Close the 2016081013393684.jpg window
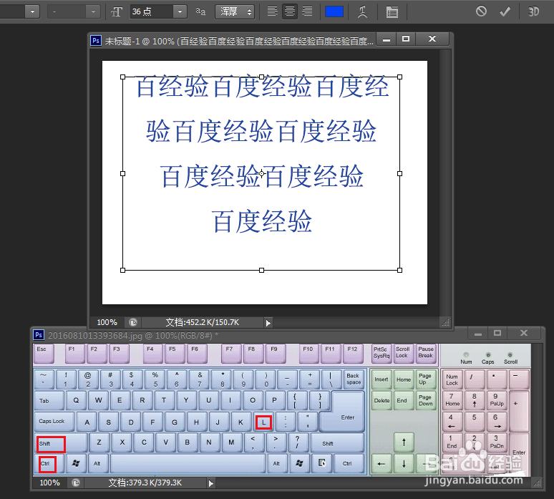This screenshot has width=554, height=499. pyautogui.click(x=524, y=333)
